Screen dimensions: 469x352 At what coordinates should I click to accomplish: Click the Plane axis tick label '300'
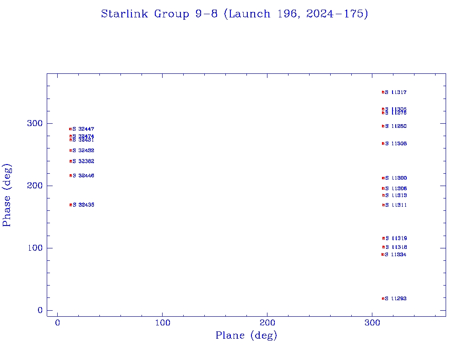[372, 323]
